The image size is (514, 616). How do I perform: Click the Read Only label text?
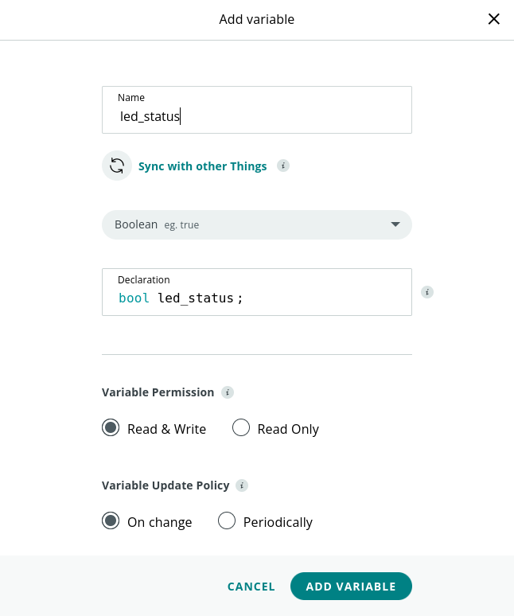pos(288,429)
